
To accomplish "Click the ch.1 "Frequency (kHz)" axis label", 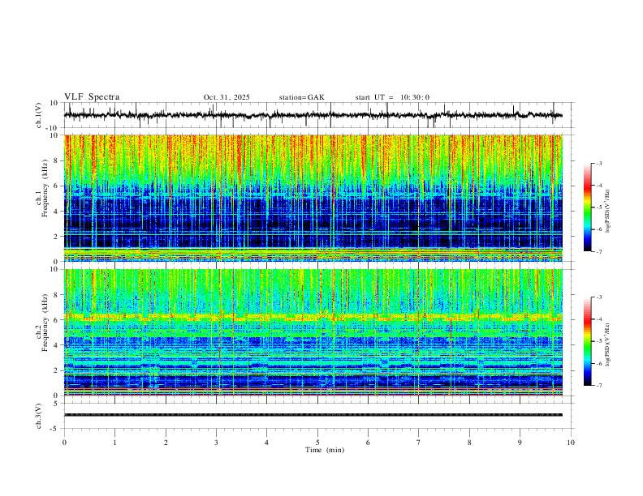I will [45, 189].
